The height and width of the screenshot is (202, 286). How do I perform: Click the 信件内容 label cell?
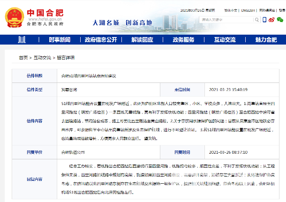tap(35, 121)
